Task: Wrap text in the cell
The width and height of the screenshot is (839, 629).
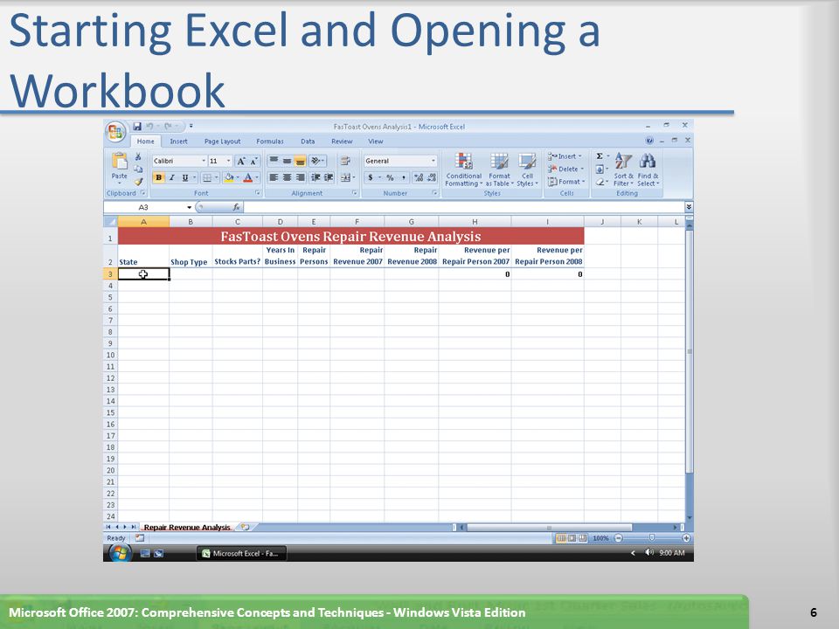Action: pos(345,161)
